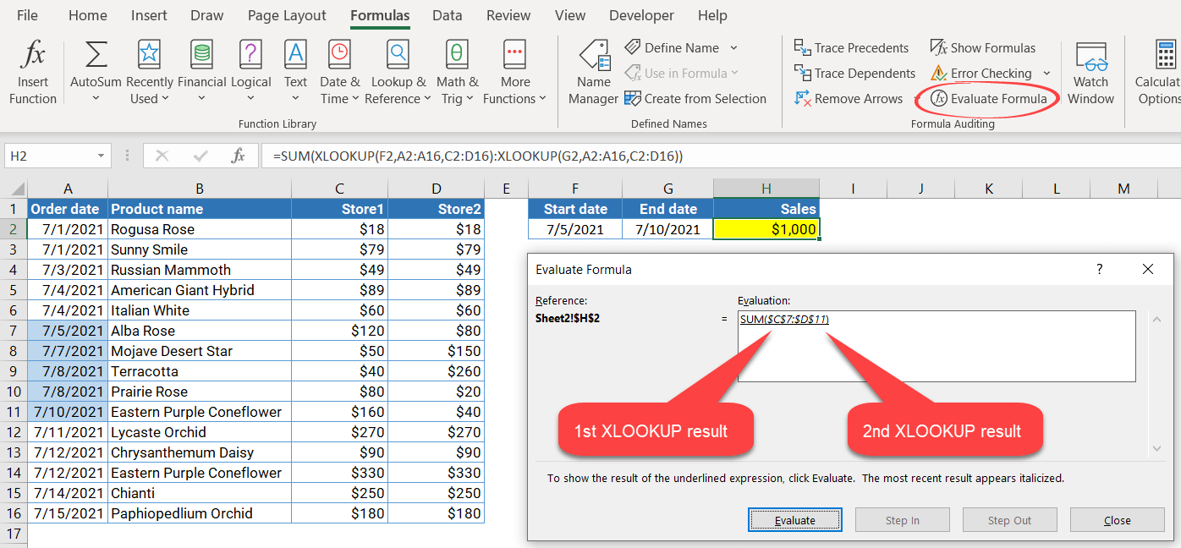1181x548 pixels.
Task: Click Trace Dependents
Action: point(854,73)
